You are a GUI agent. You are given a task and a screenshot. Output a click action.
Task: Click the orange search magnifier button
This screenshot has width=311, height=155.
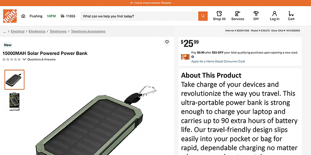(x=203, y=16)
